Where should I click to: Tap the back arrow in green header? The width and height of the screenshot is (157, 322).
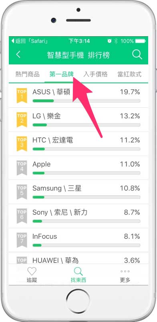18,55
